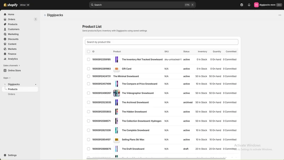Select The Compare at Price Snowboard checkbox

pyautogui.click(x=88, y=84)
